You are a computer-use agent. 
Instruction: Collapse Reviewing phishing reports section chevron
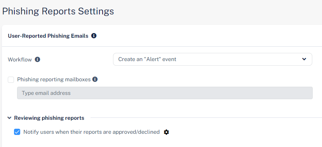point(9,118)
